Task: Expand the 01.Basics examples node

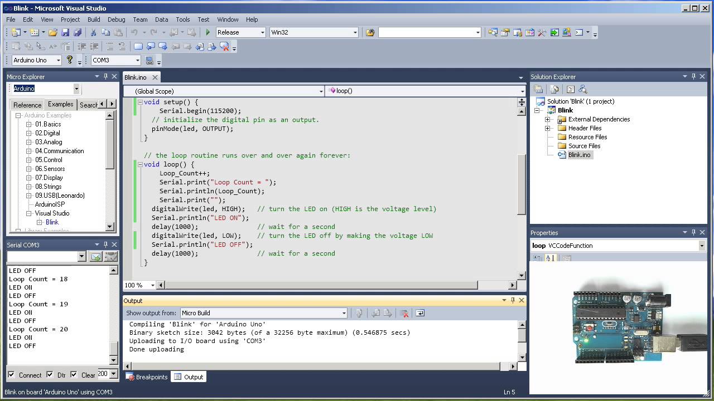Action: click(x=29, y=124)
